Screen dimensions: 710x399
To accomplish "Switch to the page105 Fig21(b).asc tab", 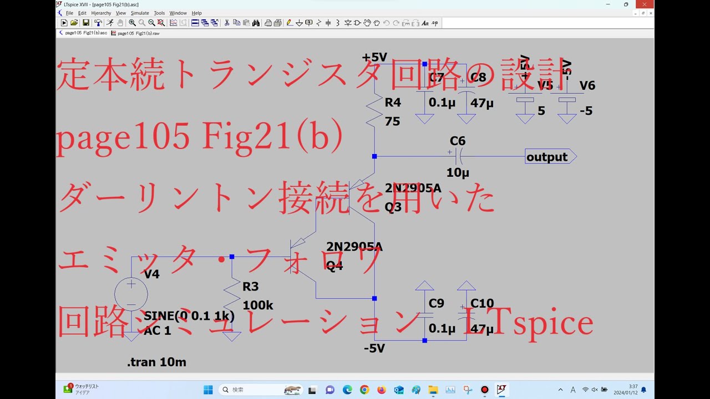I will pyautogui.click(x=83, y=33).
